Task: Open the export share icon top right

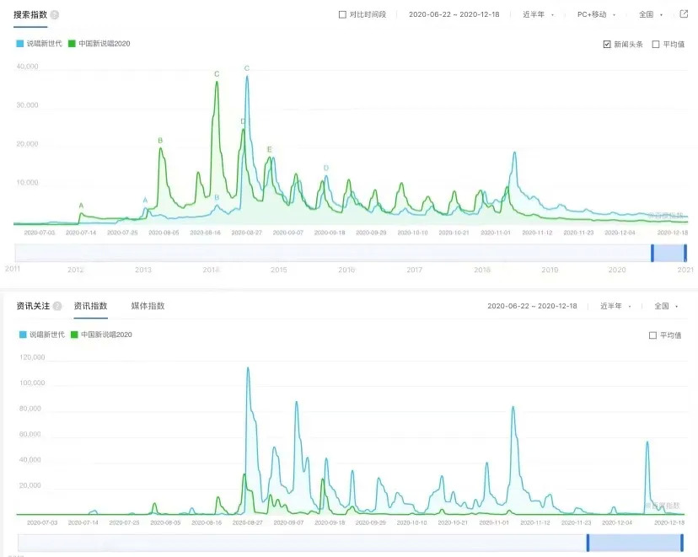Action: (685, 14)
